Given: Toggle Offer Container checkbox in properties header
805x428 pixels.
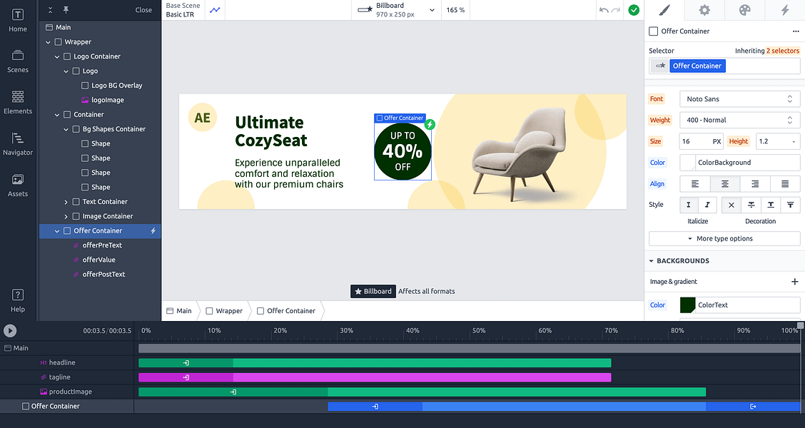Looking at the screenshot, I should click(654, 31).
